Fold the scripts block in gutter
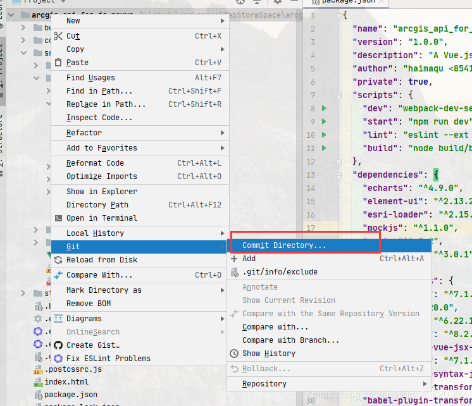The width and height of the screenshot is (472, 406). [338, 95]
